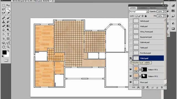Show the Table.psd layer
This screenshot has width=177, height=99.
(x=131, y=48)
